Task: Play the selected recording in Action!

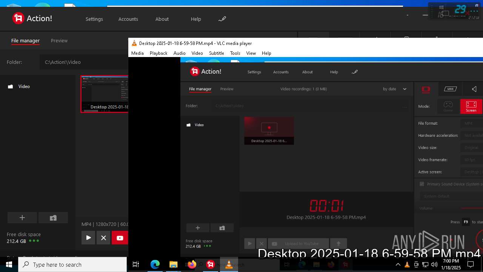Action: pos(88,238)
